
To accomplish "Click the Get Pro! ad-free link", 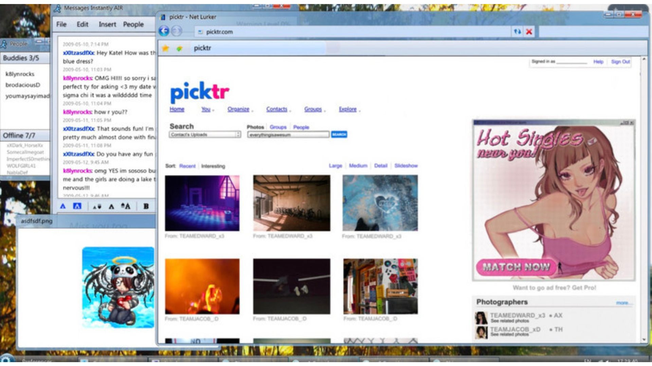I will point(584,288).
